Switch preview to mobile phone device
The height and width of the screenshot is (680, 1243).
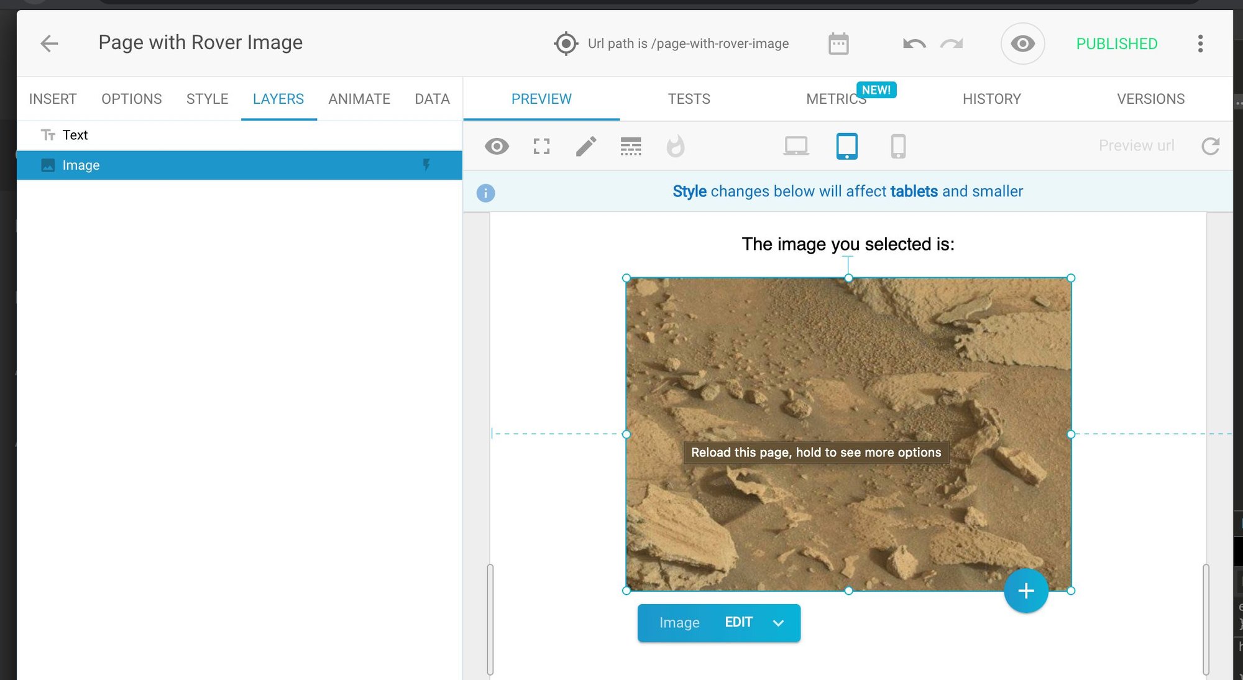pyautogui.click(x=898, y=147)
